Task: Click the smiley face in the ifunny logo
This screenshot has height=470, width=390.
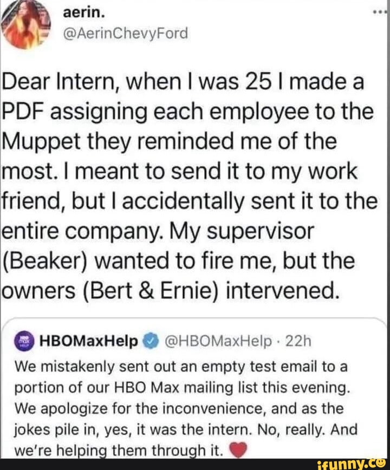Action: coord(383,464)
